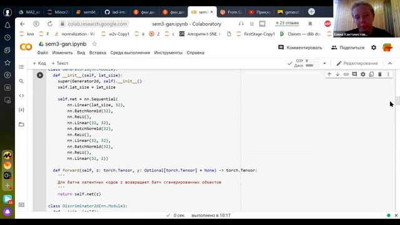Open the 23 отзыва reviews link
The height and width of the screenshot is (225, 400).
[x=287, y=23]
